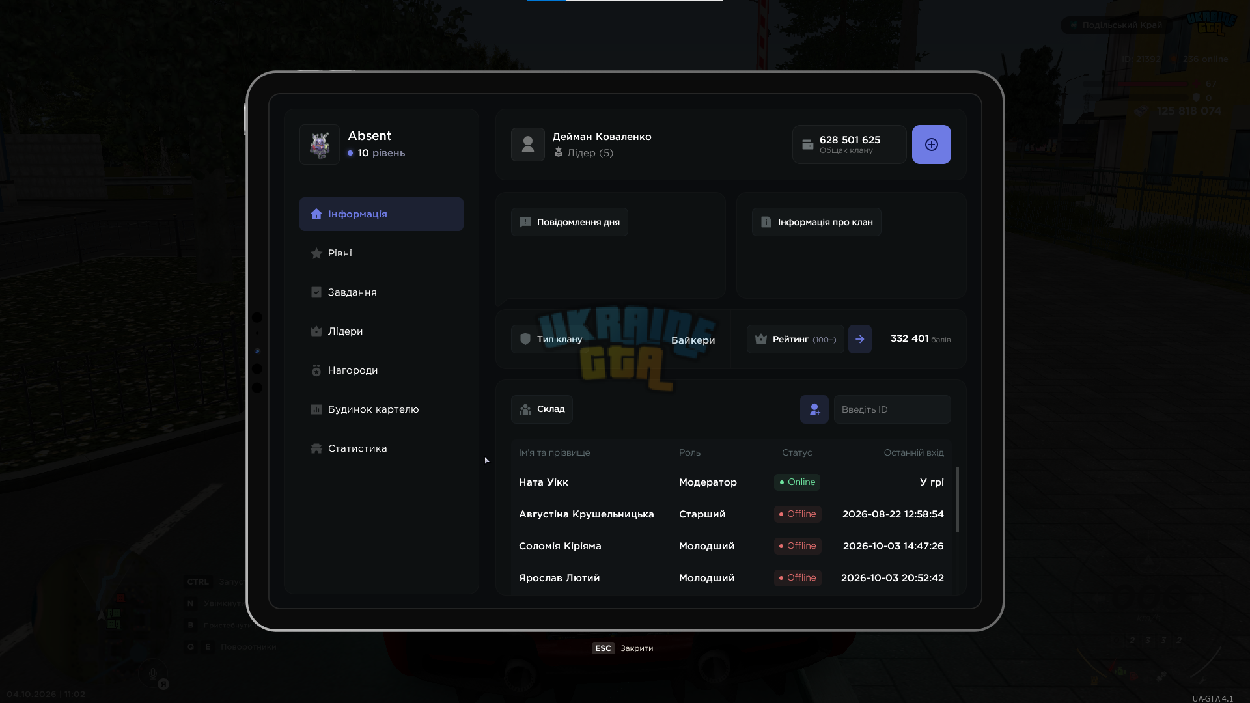Click the Повідомлення дня button
The width and height of the screenshot is (1250, 703).
pos(570,222)
